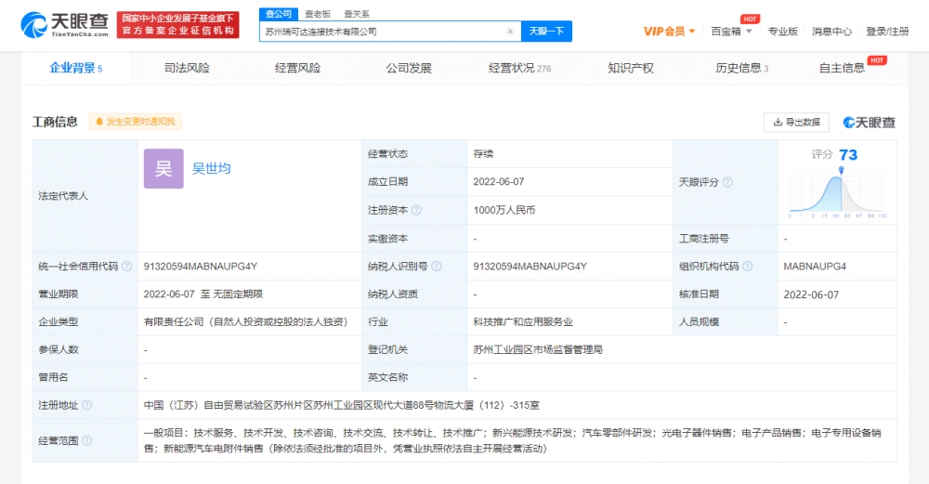Select the credit code 91320594MABNAUPG4Y under 统一社会信用代码
This screenshot has height=484, width=929.
[x=201, y=267]
